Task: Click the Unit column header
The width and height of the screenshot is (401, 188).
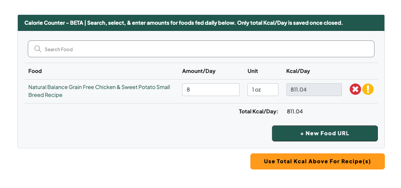Action: [x=253, y=71]
